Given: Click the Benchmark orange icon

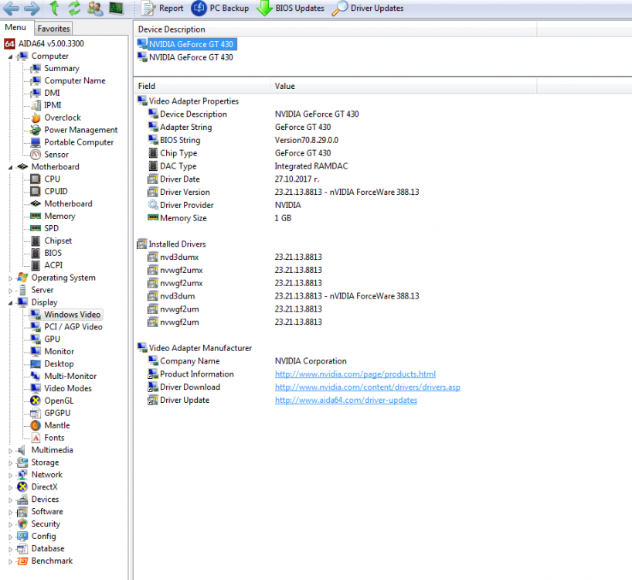Looking at the screenshot, I should point(22,561).
